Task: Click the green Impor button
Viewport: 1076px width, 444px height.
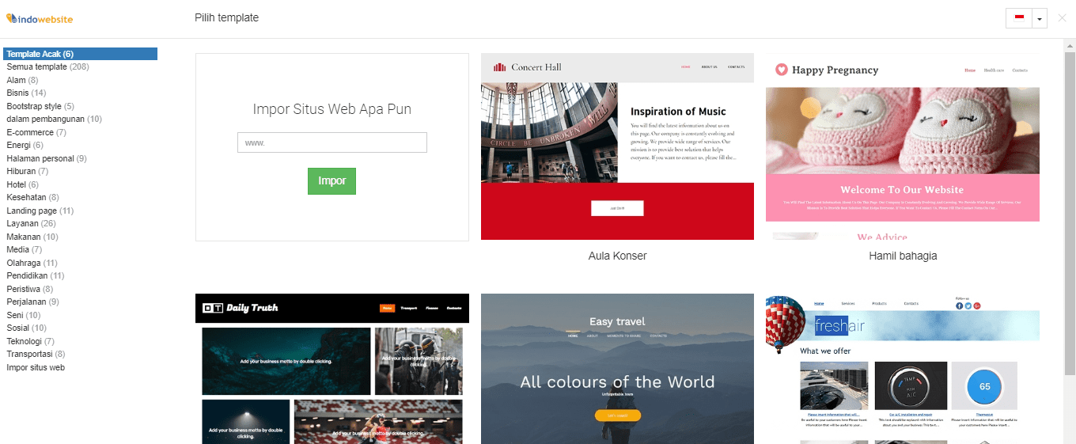Action: (x=332, y=181)
